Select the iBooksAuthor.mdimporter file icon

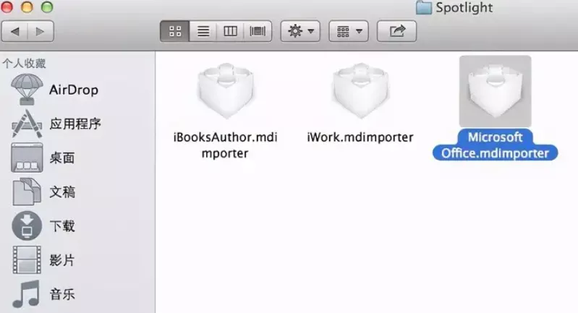click(226, 90)
